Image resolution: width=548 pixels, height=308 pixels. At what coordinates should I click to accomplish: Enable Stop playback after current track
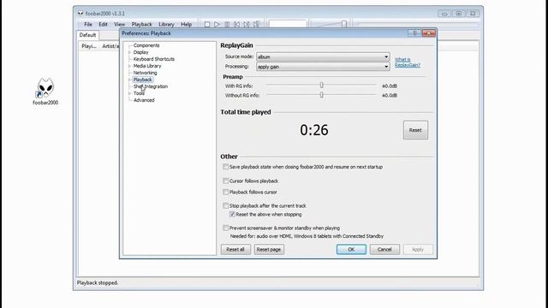coord(226,205)
